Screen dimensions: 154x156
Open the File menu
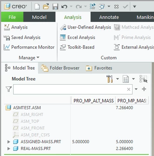(x=12, y=17)
